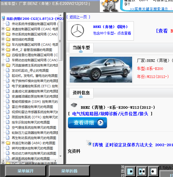
Task: Click the tree vertical scrollbar thumb
Action: point(60,41)
